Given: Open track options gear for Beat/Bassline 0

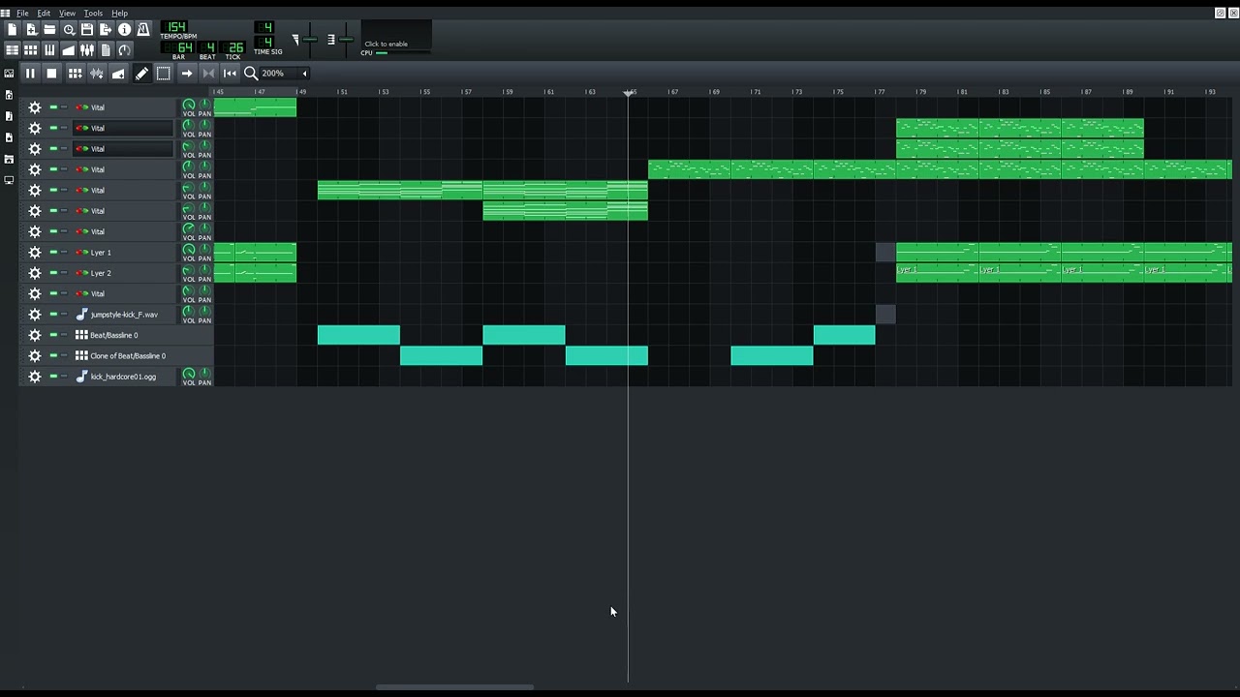Looking at the screenshot, I should click(x=35, y=335).
